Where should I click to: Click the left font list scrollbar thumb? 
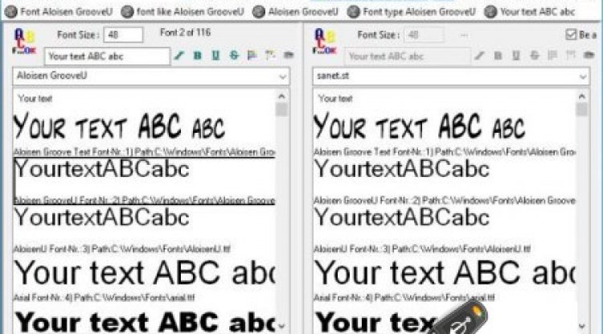click(x=281, y=109)
